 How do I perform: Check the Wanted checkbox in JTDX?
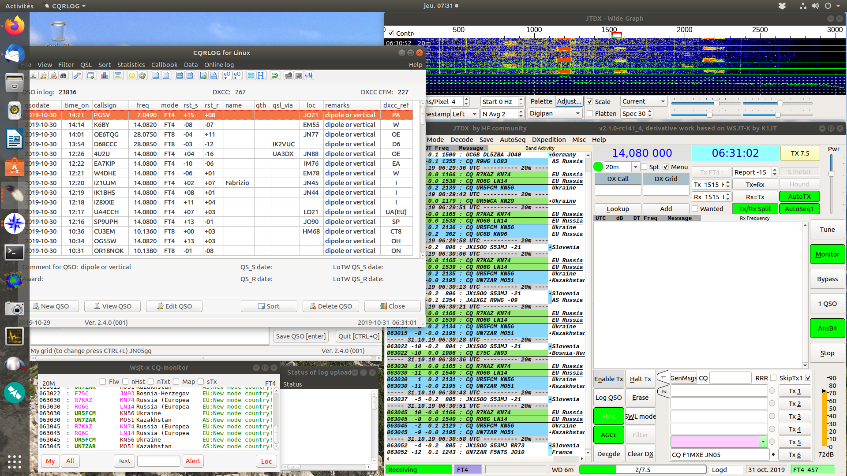click(x=695, y=208)
